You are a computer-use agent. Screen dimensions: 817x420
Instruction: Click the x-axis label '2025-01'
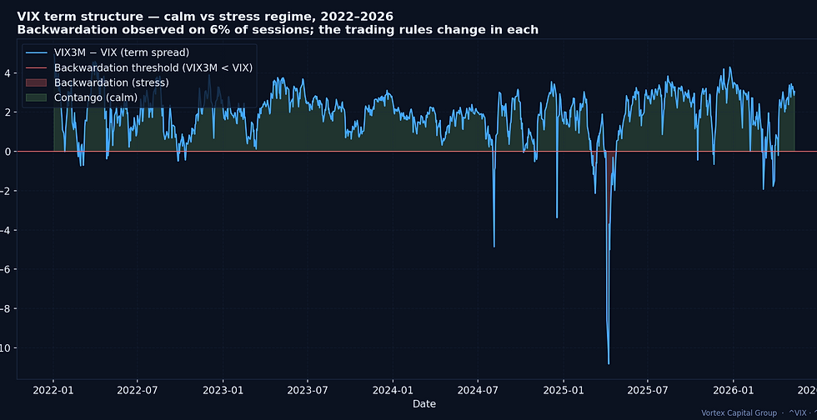point(564,390)
